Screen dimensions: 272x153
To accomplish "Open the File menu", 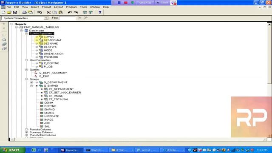I will pos(8,7).
